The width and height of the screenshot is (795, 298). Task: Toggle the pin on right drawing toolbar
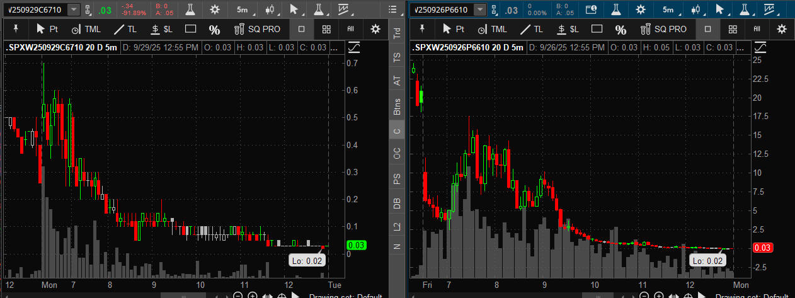422,29
